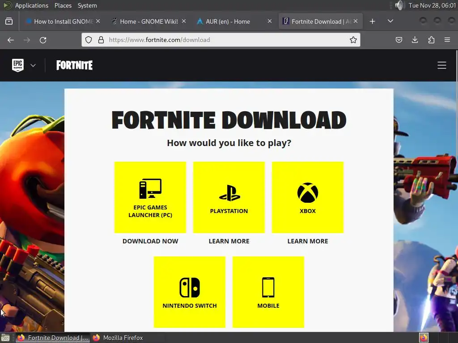Close the AUR (en) - Home tab
The height and width of the screenshot is (343, 458).
(270, 21)
